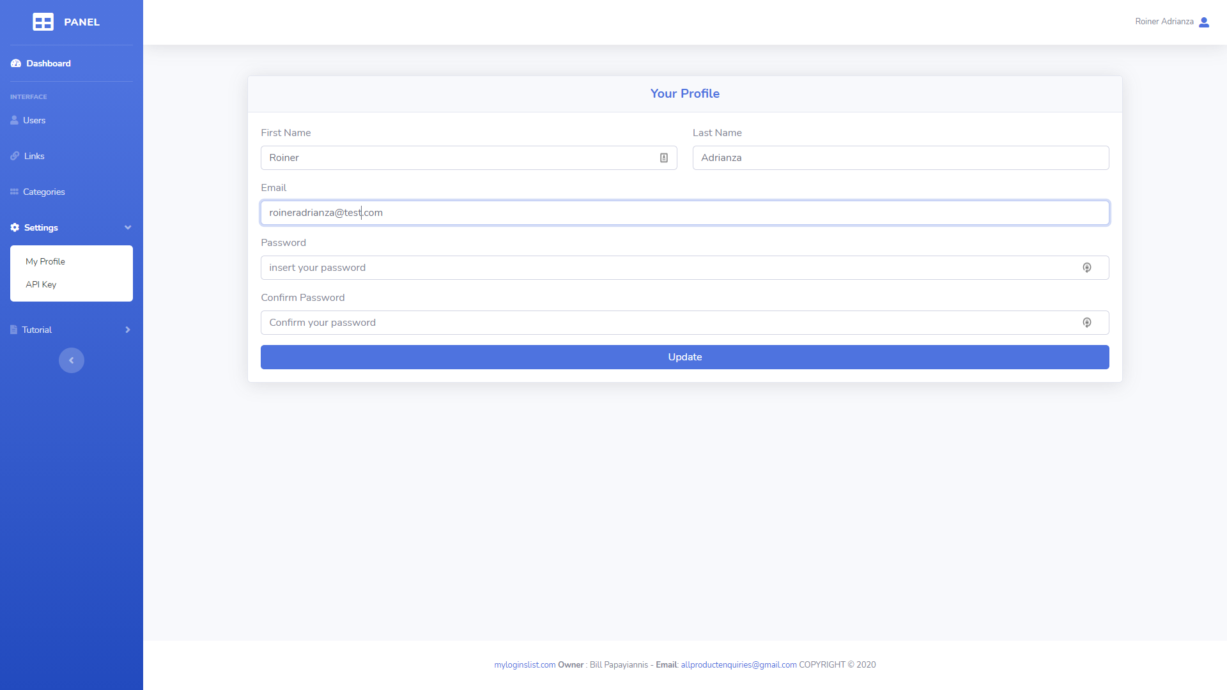
Task: Click the allproductenquiries@gmail.com email link
Action: click(739, 664)
